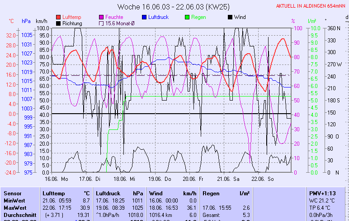The width and height of the screenshot is (349, 221).
Task: Click the Sensor column header
Action: (12, 193)
